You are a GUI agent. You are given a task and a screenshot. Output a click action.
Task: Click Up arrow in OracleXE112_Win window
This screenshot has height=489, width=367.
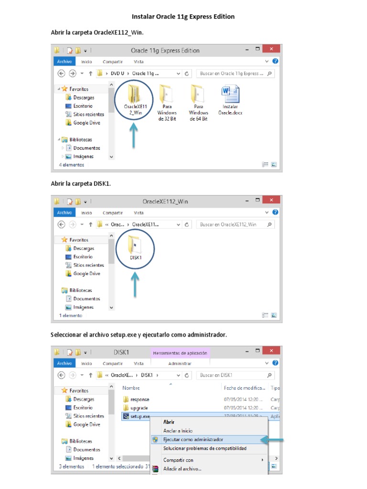tap(90, 224)
